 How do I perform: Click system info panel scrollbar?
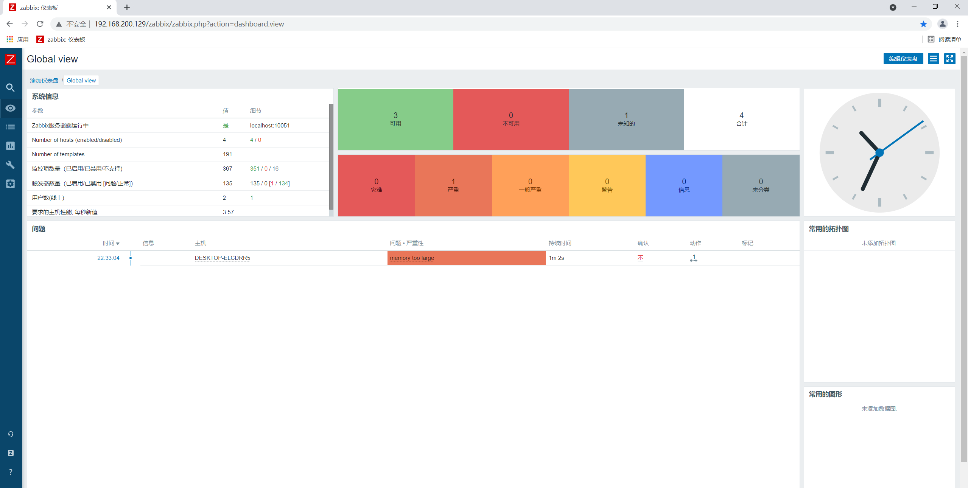(x=331, y=156)
